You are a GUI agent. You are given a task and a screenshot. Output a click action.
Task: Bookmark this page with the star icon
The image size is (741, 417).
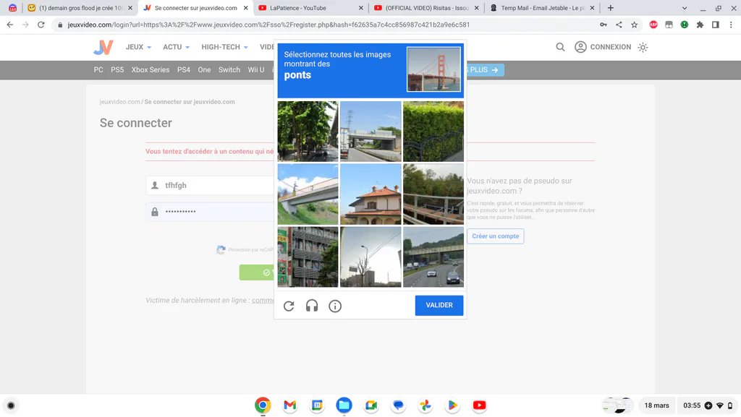click(634, 25)
